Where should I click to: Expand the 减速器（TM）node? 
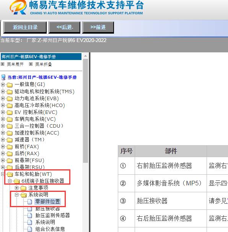click(3, 140)
